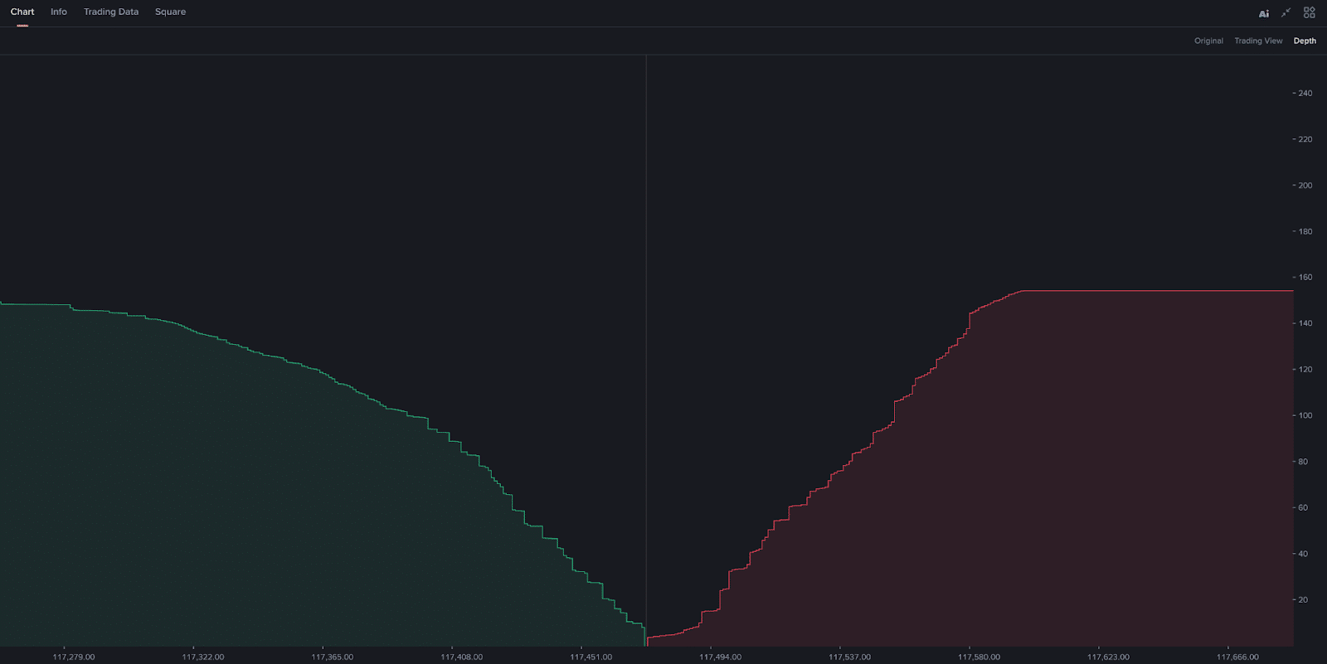Click the 20 volume axis label

point(1303,599)
